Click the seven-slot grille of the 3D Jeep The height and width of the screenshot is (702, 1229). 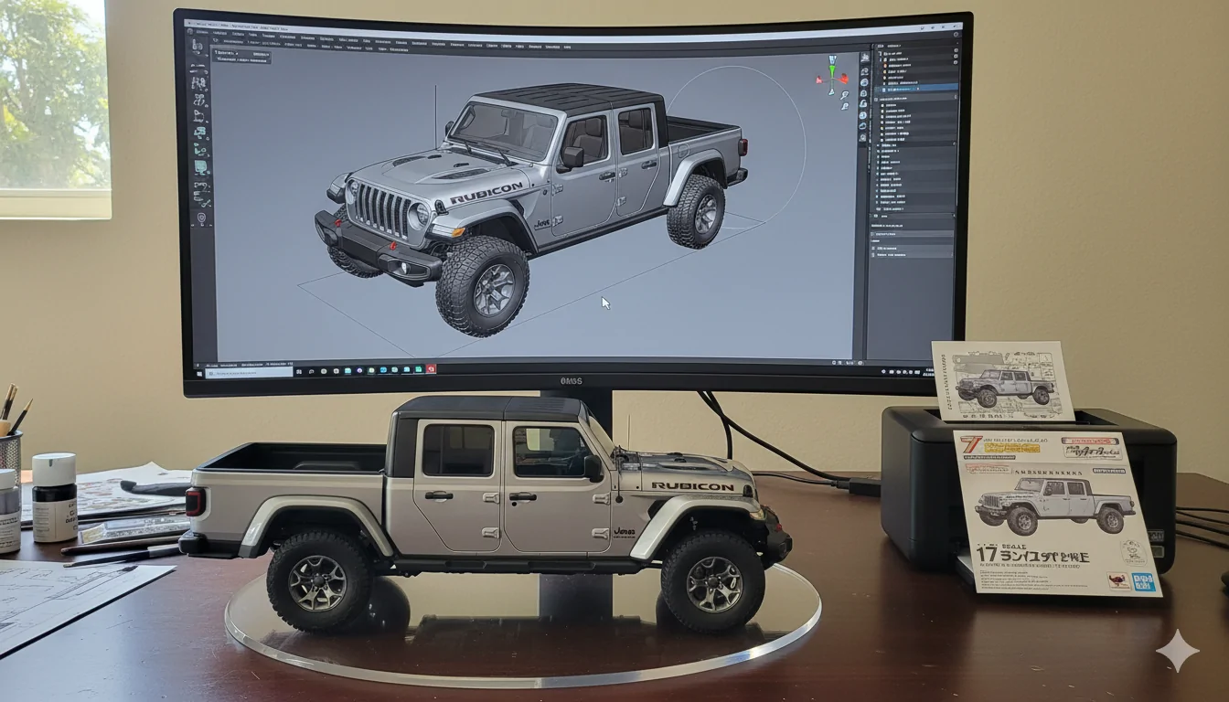[382, 211]
